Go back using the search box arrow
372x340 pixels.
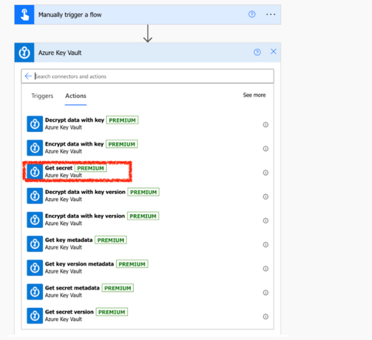point(29,76)
